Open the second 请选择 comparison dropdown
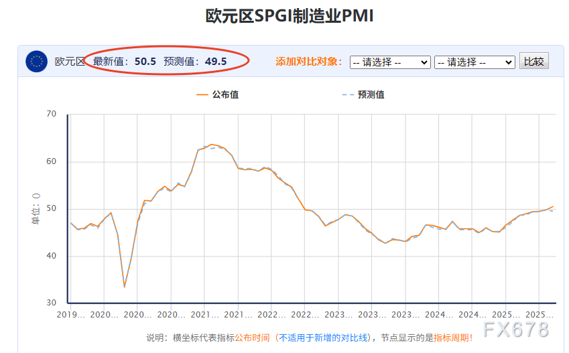This screenshot has height=353, width=569. [475, 62]
